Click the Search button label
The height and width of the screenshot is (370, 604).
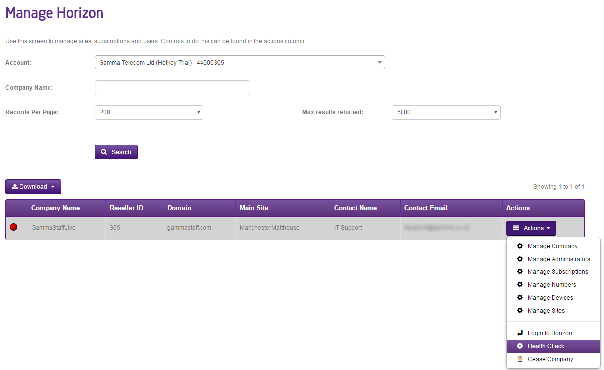[121, 152]
